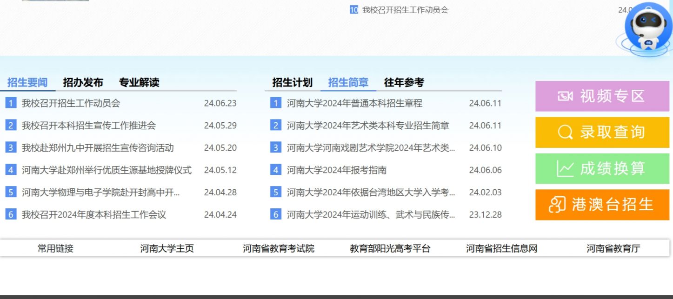Open the 港澳台招生 text label
Viewport: 673px width, 299px height.
(x=613, y=205)
